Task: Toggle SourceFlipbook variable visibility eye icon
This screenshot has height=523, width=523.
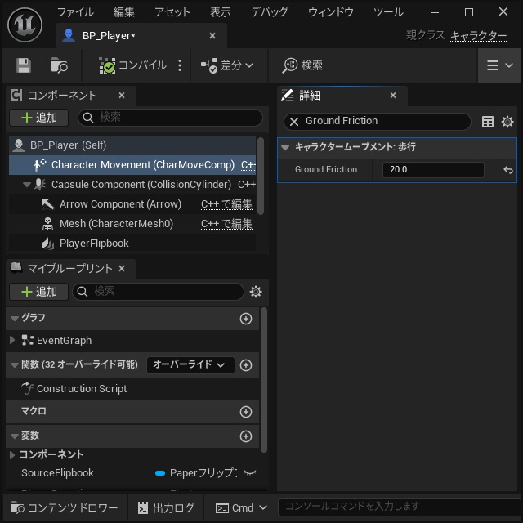Action: [250, 472]
